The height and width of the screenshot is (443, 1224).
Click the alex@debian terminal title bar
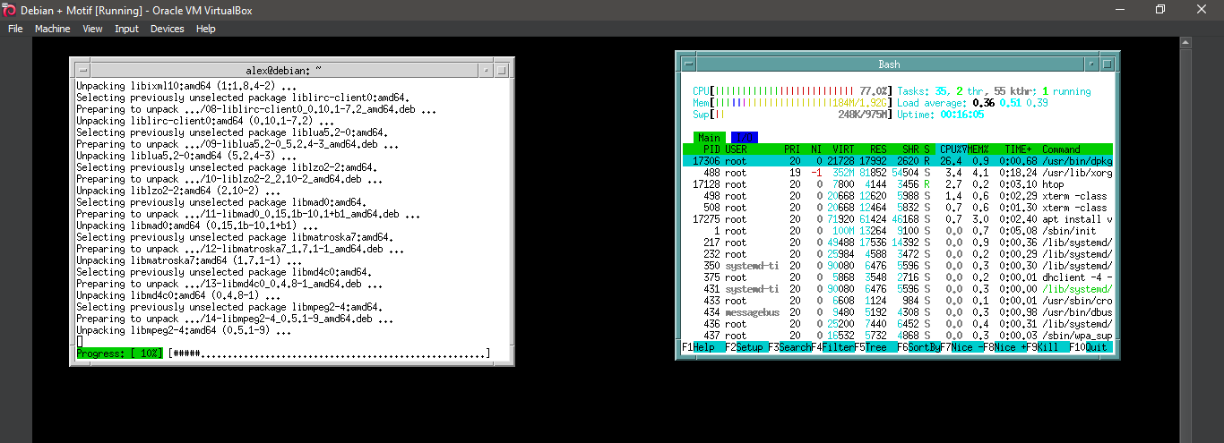(284, 69)
